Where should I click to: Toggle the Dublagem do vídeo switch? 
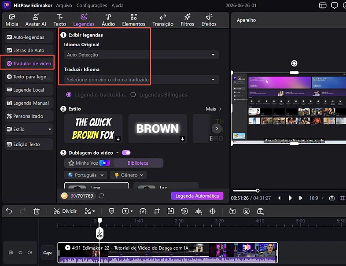[126, 153]
